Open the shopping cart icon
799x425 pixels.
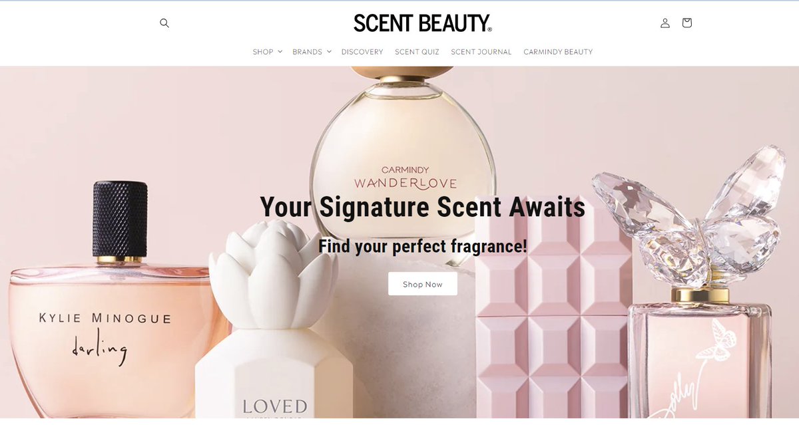pos(687,23)
